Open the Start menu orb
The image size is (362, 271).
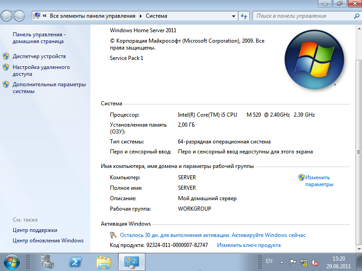coord(11,262)
